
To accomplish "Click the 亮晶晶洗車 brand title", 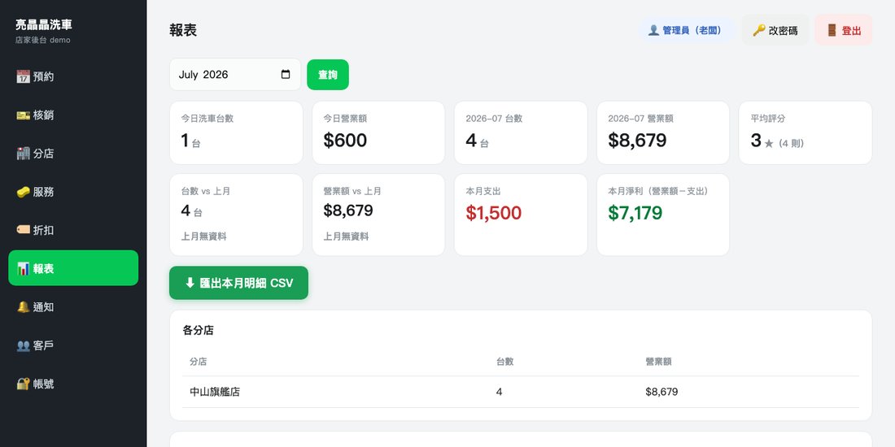I will (44, 24).
